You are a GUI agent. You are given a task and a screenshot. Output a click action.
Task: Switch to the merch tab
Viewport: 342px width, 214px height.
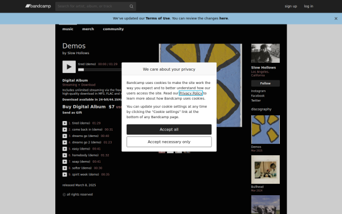pyautogui.click(x=88, y=29)
